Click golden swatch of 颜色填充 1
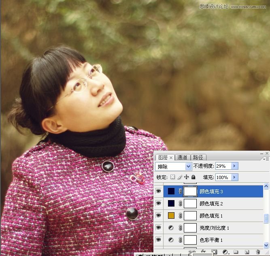 [x=171, y=215]
